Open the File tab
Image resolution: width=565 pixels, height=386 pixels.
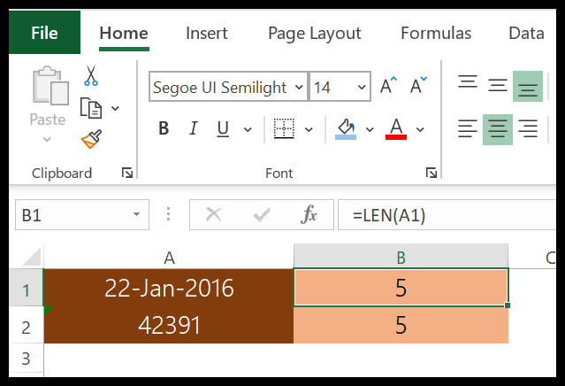tap(45, 33)
